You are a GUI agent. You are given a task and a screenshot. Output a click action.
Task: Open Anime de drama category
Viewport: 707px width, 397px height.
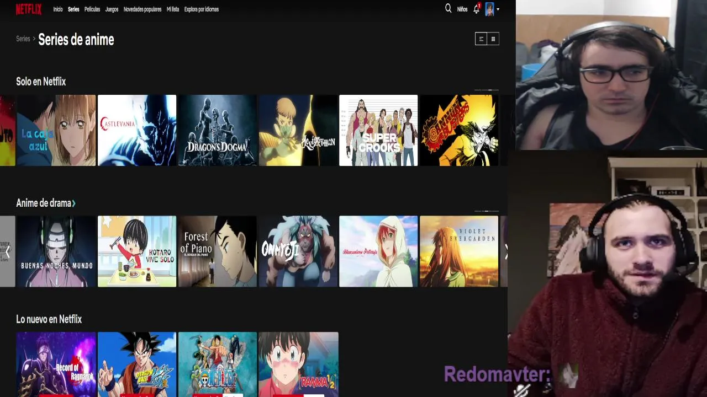(x=44, y=203)
